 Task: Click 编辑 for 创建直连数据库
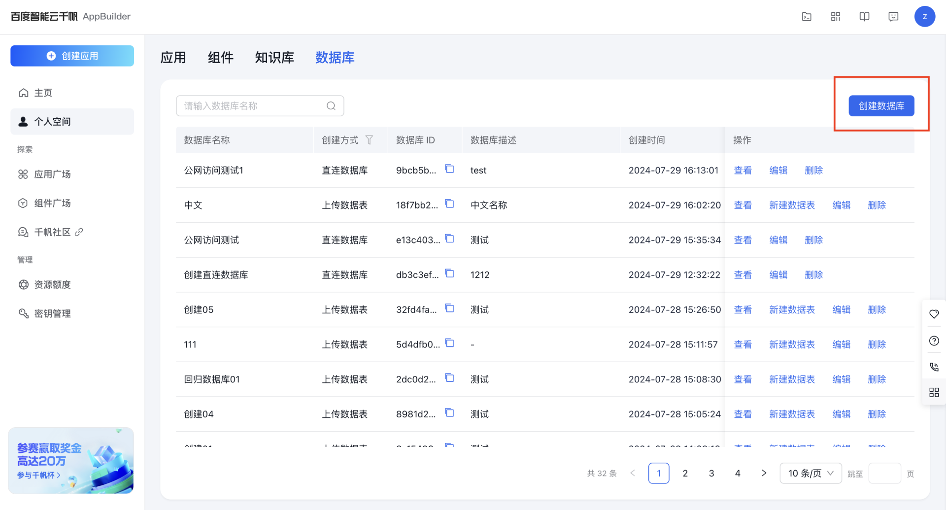778,275
